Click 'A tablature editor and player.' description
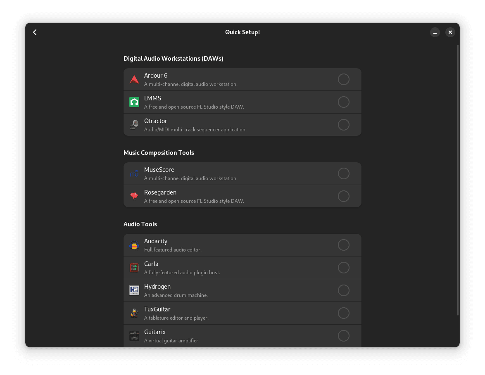Screen dimensions: 485x375 (x=176, y=318)
